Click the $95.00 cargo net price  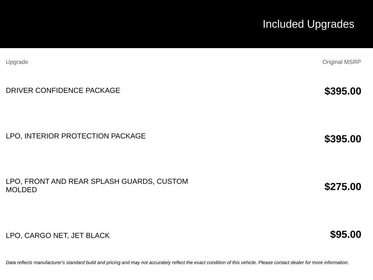(x=345, y=234)
